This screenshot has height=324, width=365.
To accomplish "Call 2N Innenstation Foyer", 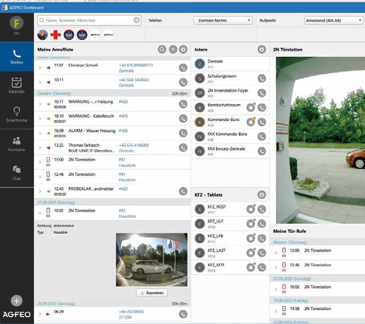I will click(x=261, y=93).
